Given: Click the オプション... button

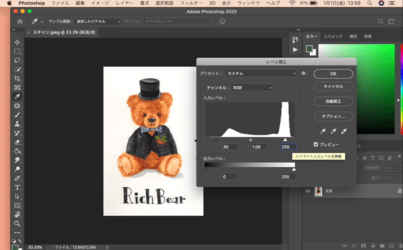Looking at the screenshot, I should (x=333, y=117).
